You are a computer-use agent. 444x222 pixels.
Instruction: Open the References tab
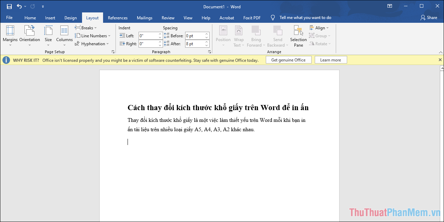pyautogui.click(x=118, y=18)
